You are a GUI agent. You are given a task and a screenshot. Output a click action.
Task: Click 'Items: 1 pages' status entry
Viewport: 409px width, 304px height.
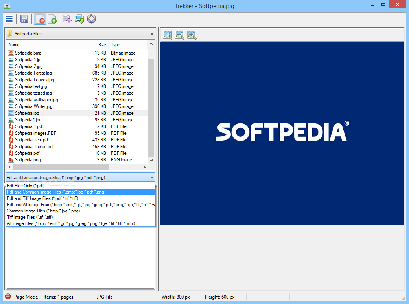click(59, 297)
